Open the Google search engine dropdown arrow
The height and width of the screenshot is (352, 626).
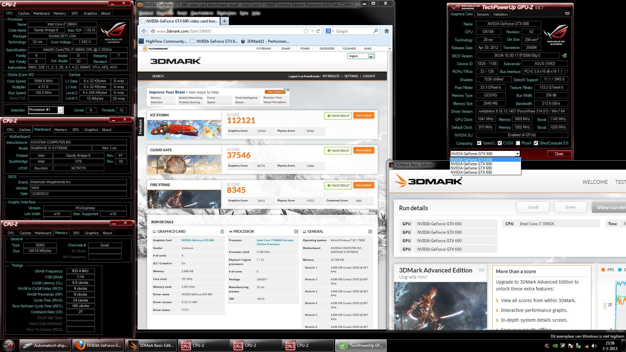coord(333,31)
